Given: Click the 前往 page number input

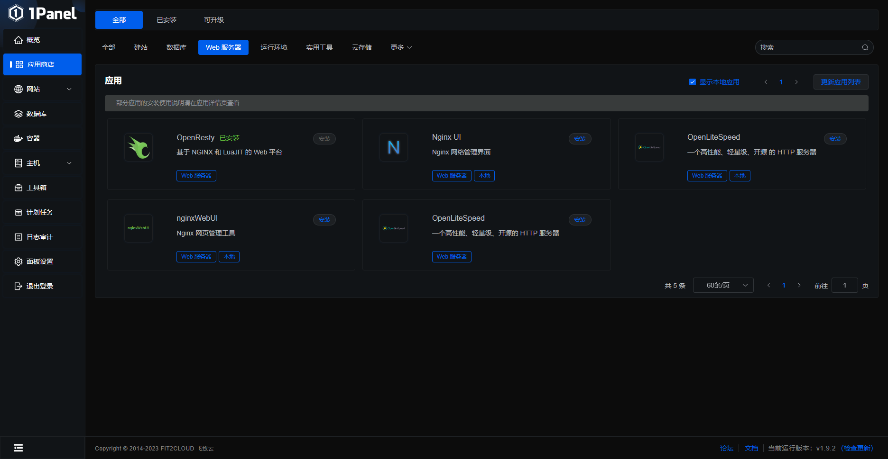Looking at the screenshot, I should tap(844, 285).
